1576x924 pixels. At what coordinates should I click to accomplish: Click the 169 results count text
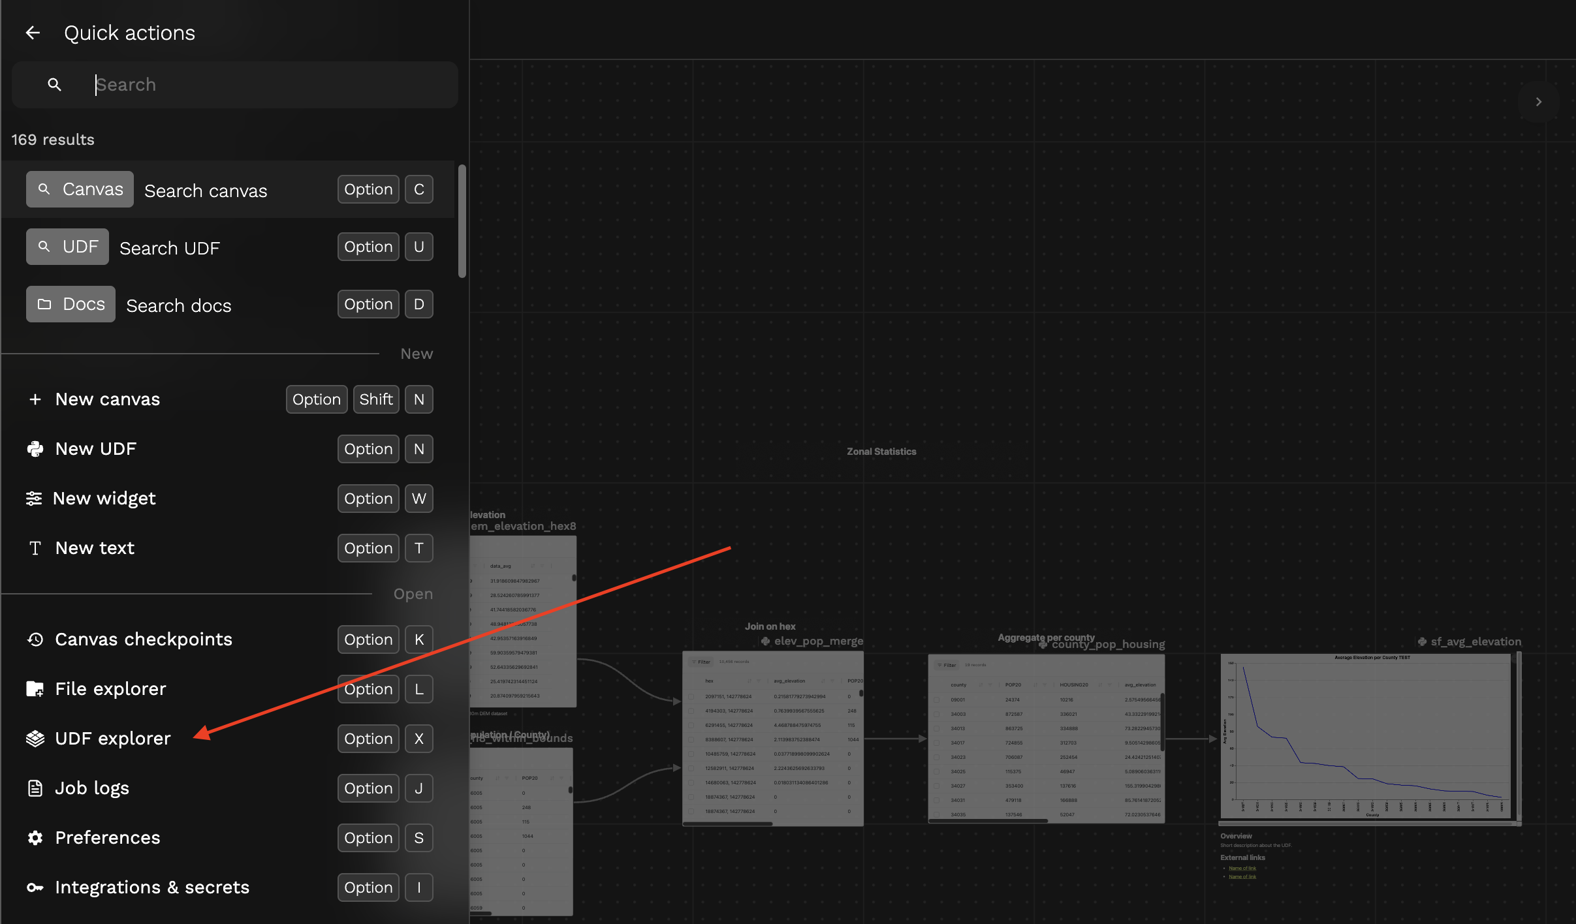pos(53,140)
